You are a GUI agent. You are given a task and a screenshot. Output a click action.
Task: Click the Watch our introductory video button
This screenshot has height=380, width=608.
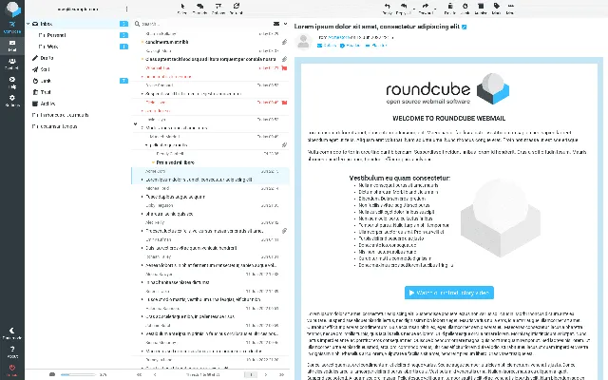tap(449, 293)
